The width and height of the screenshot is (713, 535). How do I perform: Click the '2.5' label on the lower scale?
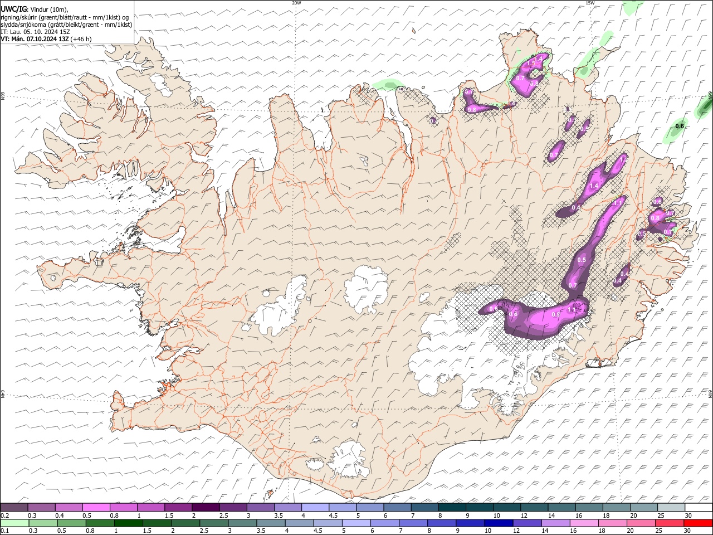tap(204, 531)
